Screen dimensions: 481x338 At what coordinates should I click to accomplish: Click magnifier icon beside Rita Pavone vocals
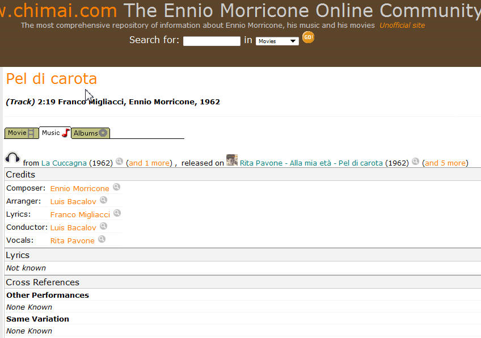click(102, 239)
